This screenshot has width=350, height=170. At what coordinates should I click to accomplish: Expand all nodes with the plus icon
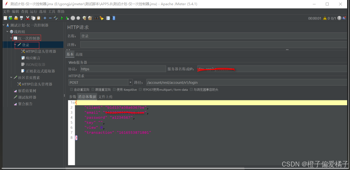pos(45,18)
